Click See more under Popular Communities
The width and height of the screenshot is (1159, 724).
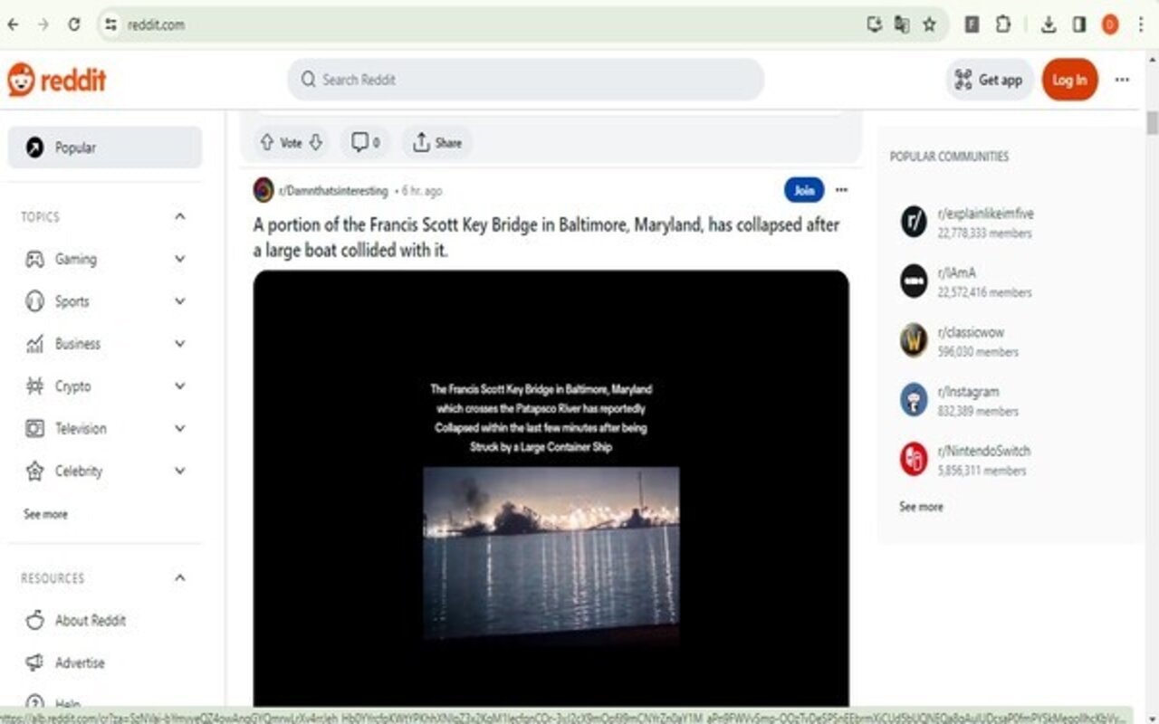[x=921, y=507]
